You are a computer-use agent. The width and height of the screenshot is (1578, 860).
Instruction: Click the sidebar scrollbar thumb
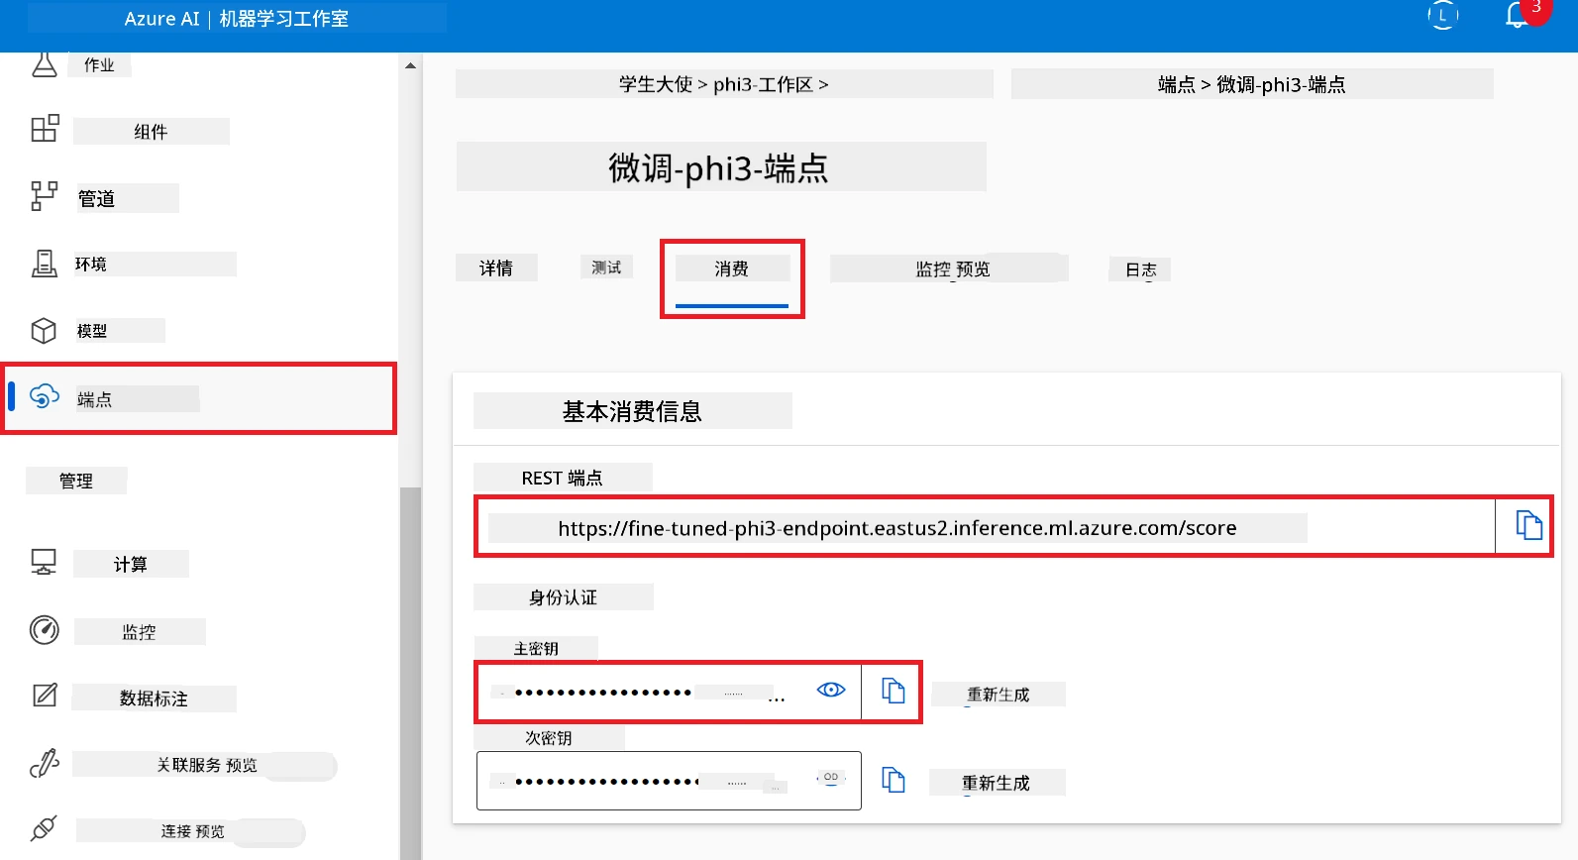coord(410,674)
